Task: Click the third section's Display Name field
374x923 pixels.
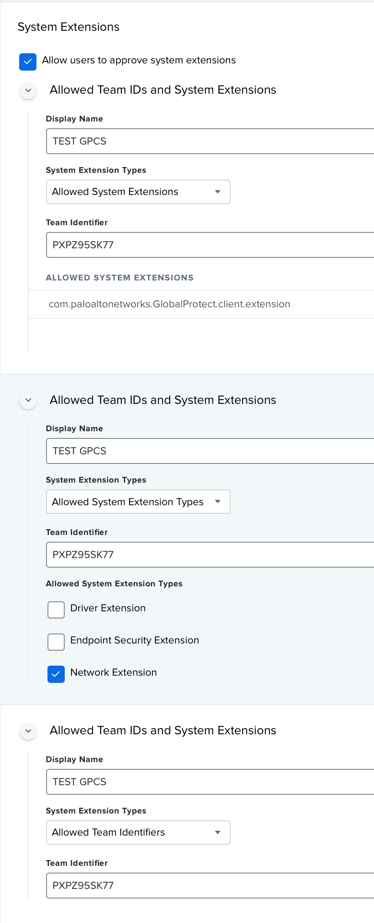Action: [210, 782]
